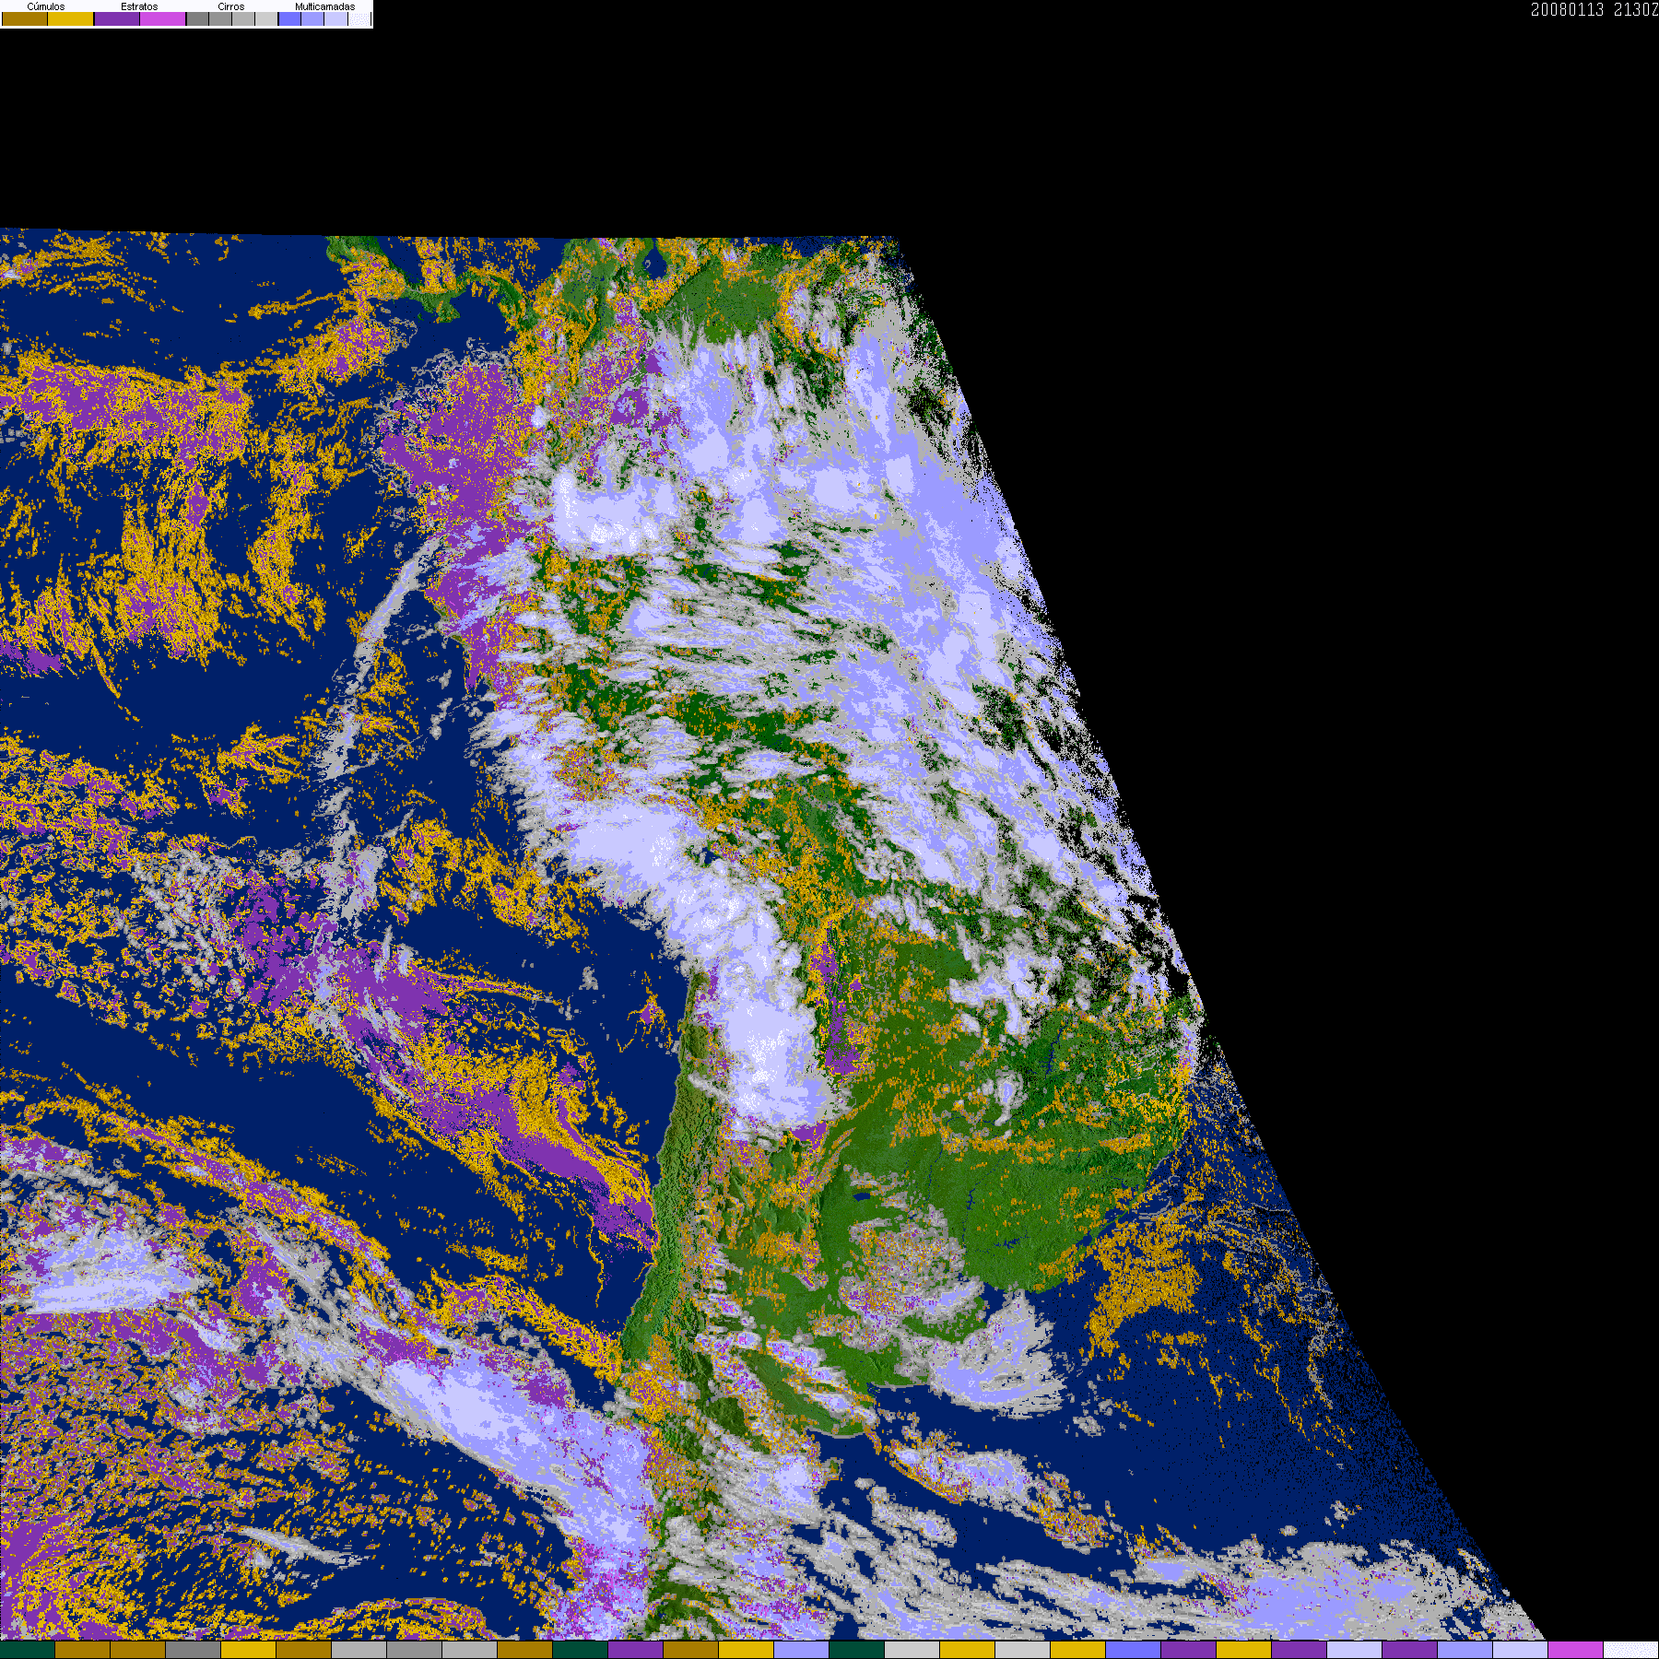The image size is (1659, 1659).
Task: Pick the magenta cell in bottom color strip
Action: pyautogui.click(x=1575, y=1650)
